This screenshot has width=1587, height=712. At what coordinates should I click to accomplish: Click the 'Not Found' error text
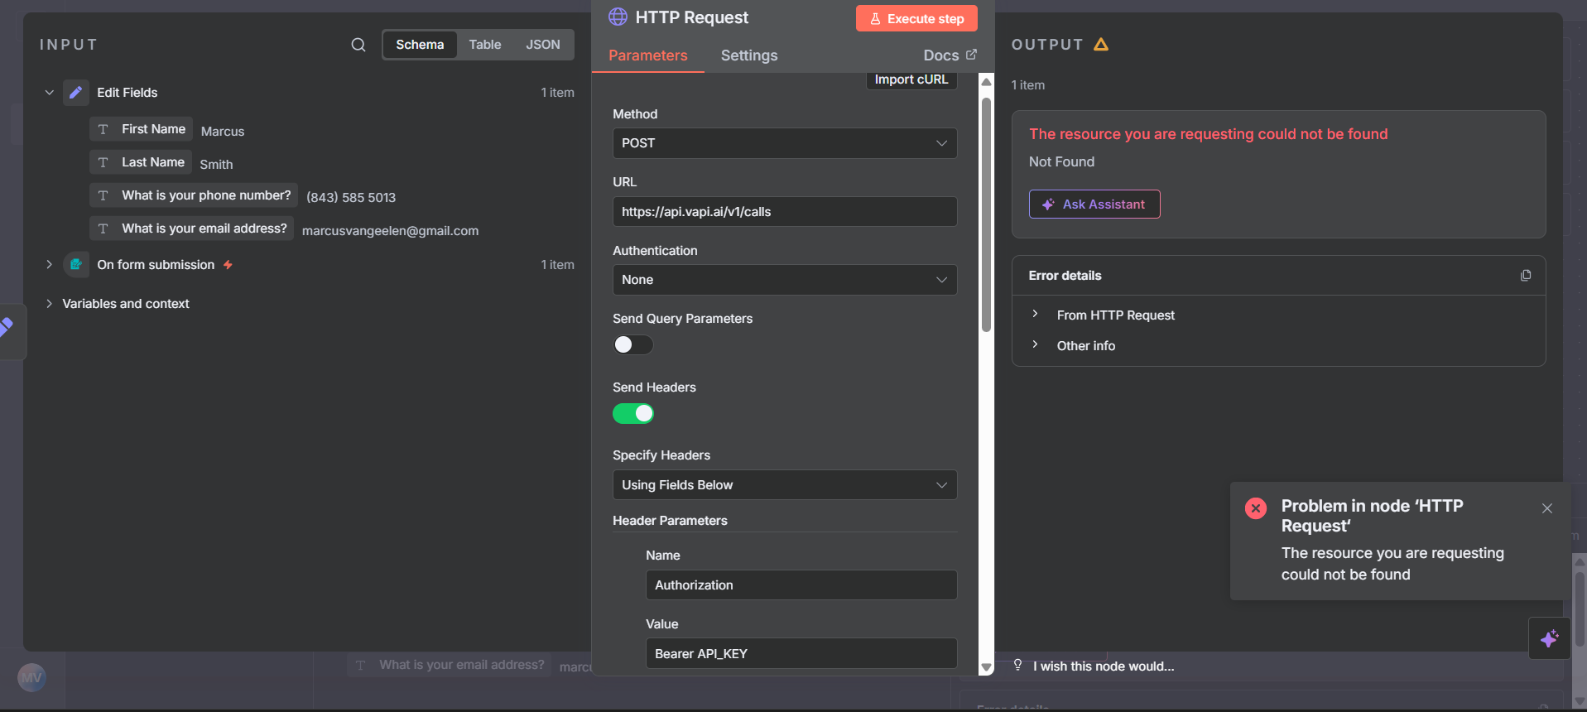(1061, 162)
